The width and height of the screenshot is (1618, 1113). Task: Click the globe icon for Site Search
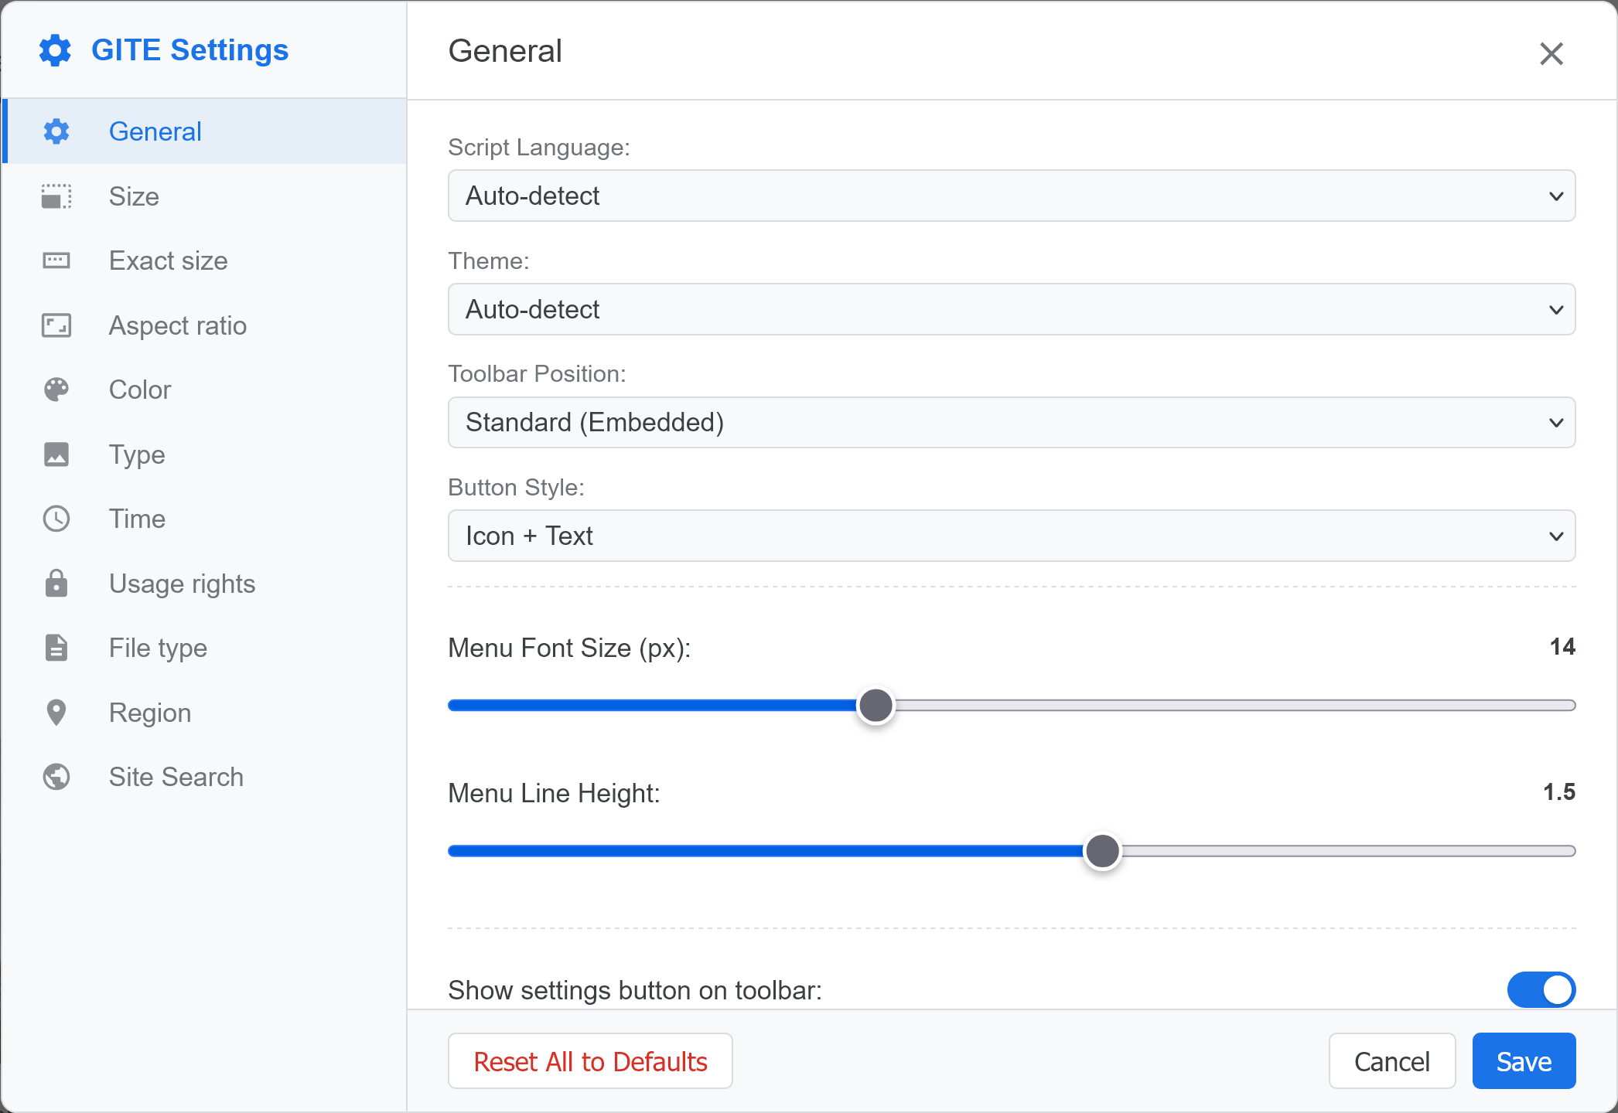[56, 777]
